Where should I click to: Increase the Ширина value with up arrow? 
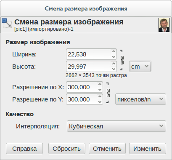(x=114, y=51)
